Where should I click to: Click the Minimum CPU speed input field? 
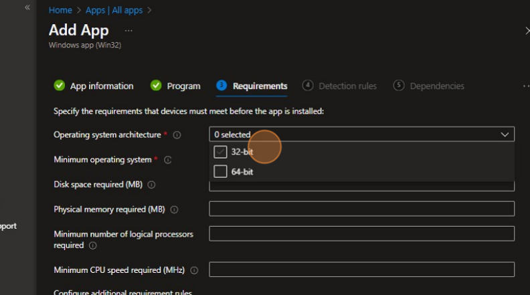click(x=361, y=270)
